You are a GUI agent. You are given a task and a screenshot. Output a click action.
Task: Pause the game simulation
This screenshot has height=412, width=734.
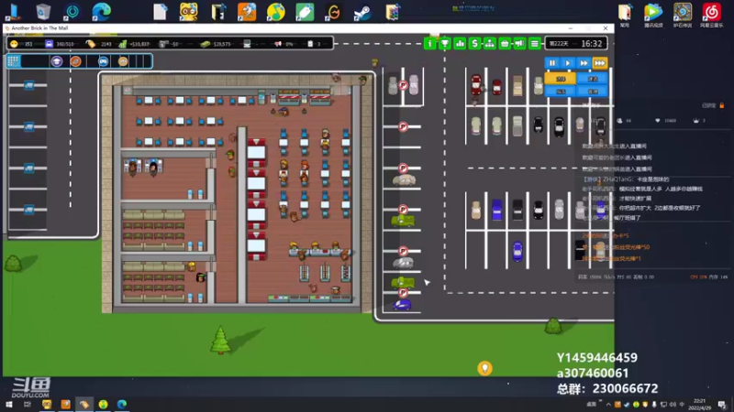pyautogui.click(x=552, y=63)
